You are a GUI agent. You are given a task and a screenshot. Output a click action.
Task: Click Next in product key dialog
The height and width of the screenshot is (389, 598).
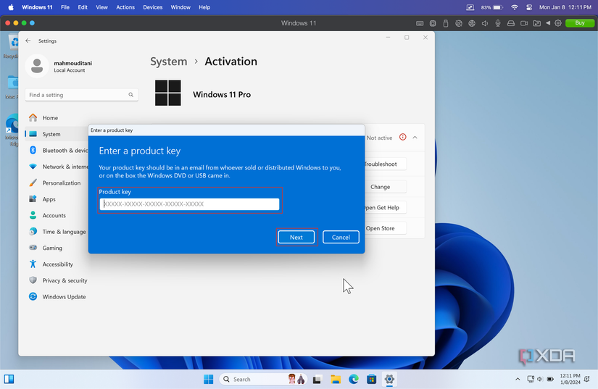point(296,238)
